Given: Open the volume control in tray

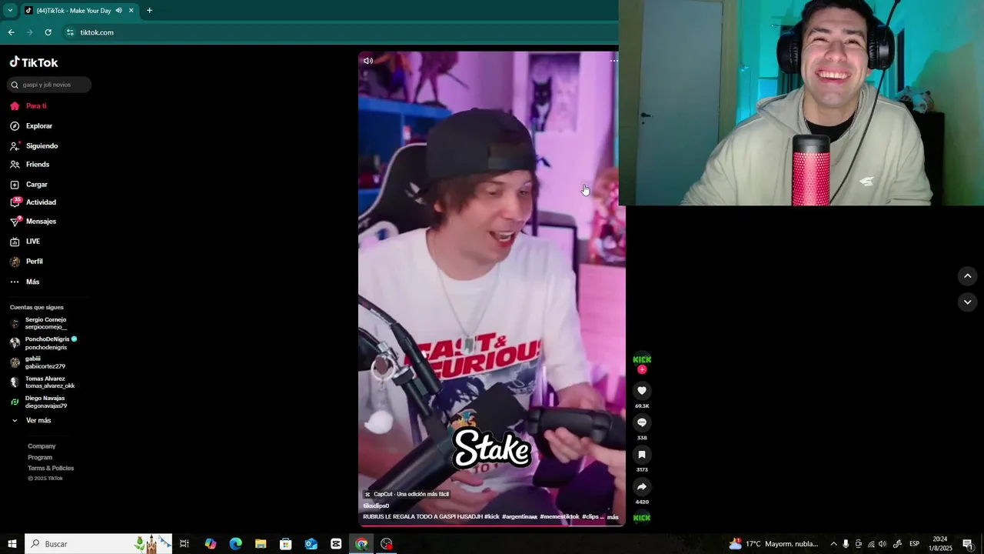Looking at the screenshot, I should tap(883, 544).
